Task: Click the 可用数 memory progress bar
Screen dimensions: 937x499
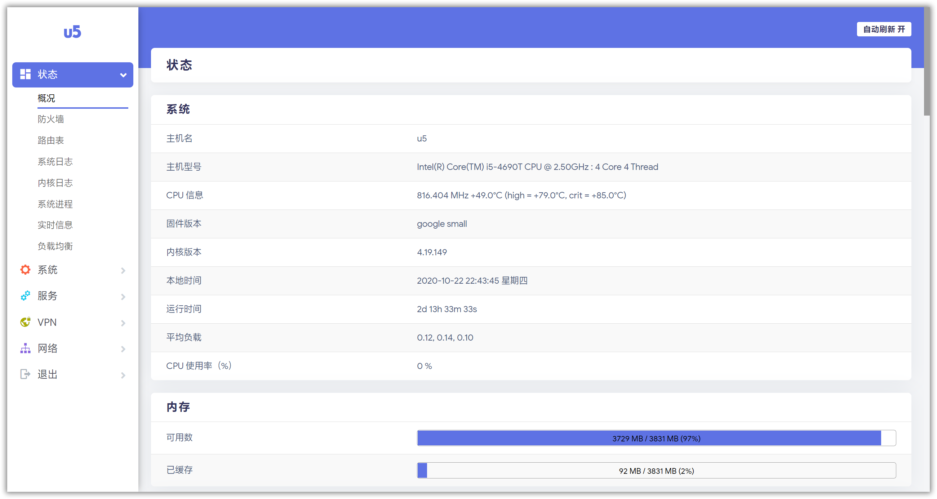Action: click(x=656, y=438)
